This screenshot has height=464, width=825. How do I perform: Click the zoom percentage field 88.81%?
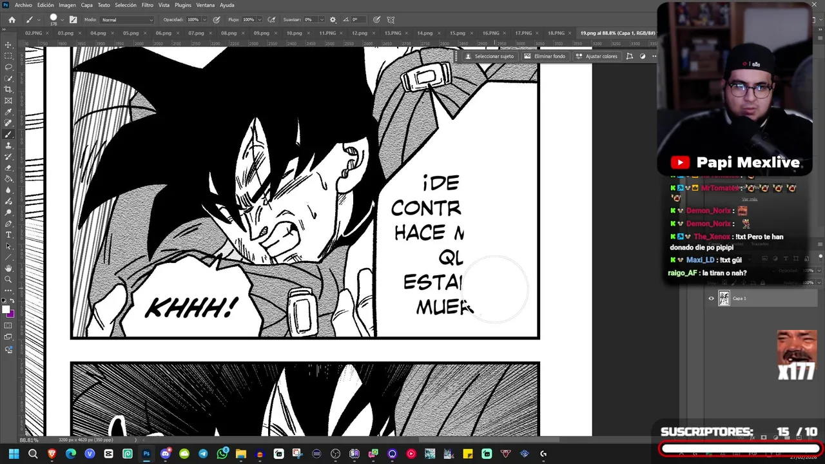click(x=29, y=440)
